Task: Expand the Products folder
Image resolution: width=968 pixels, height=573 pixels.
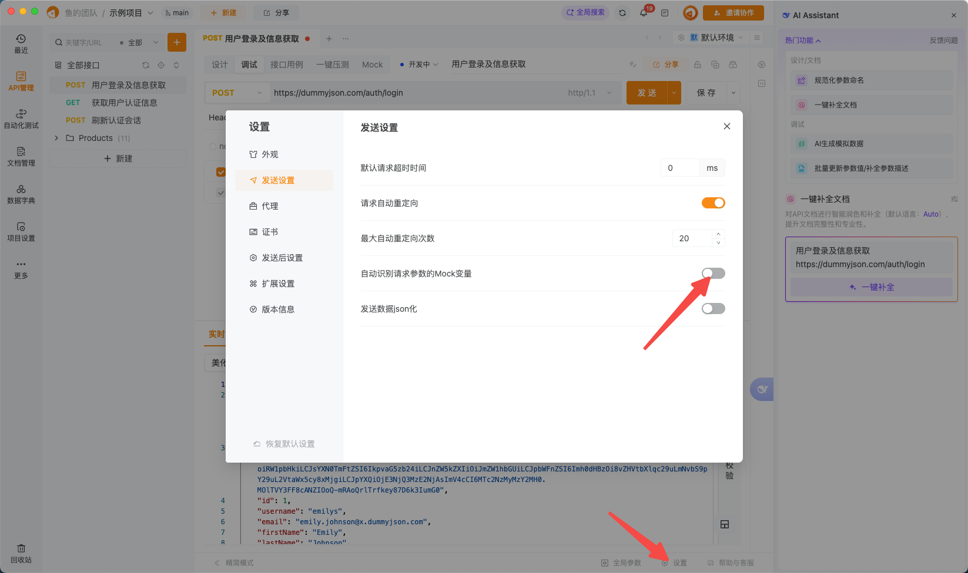Action: tap(56, 137)
